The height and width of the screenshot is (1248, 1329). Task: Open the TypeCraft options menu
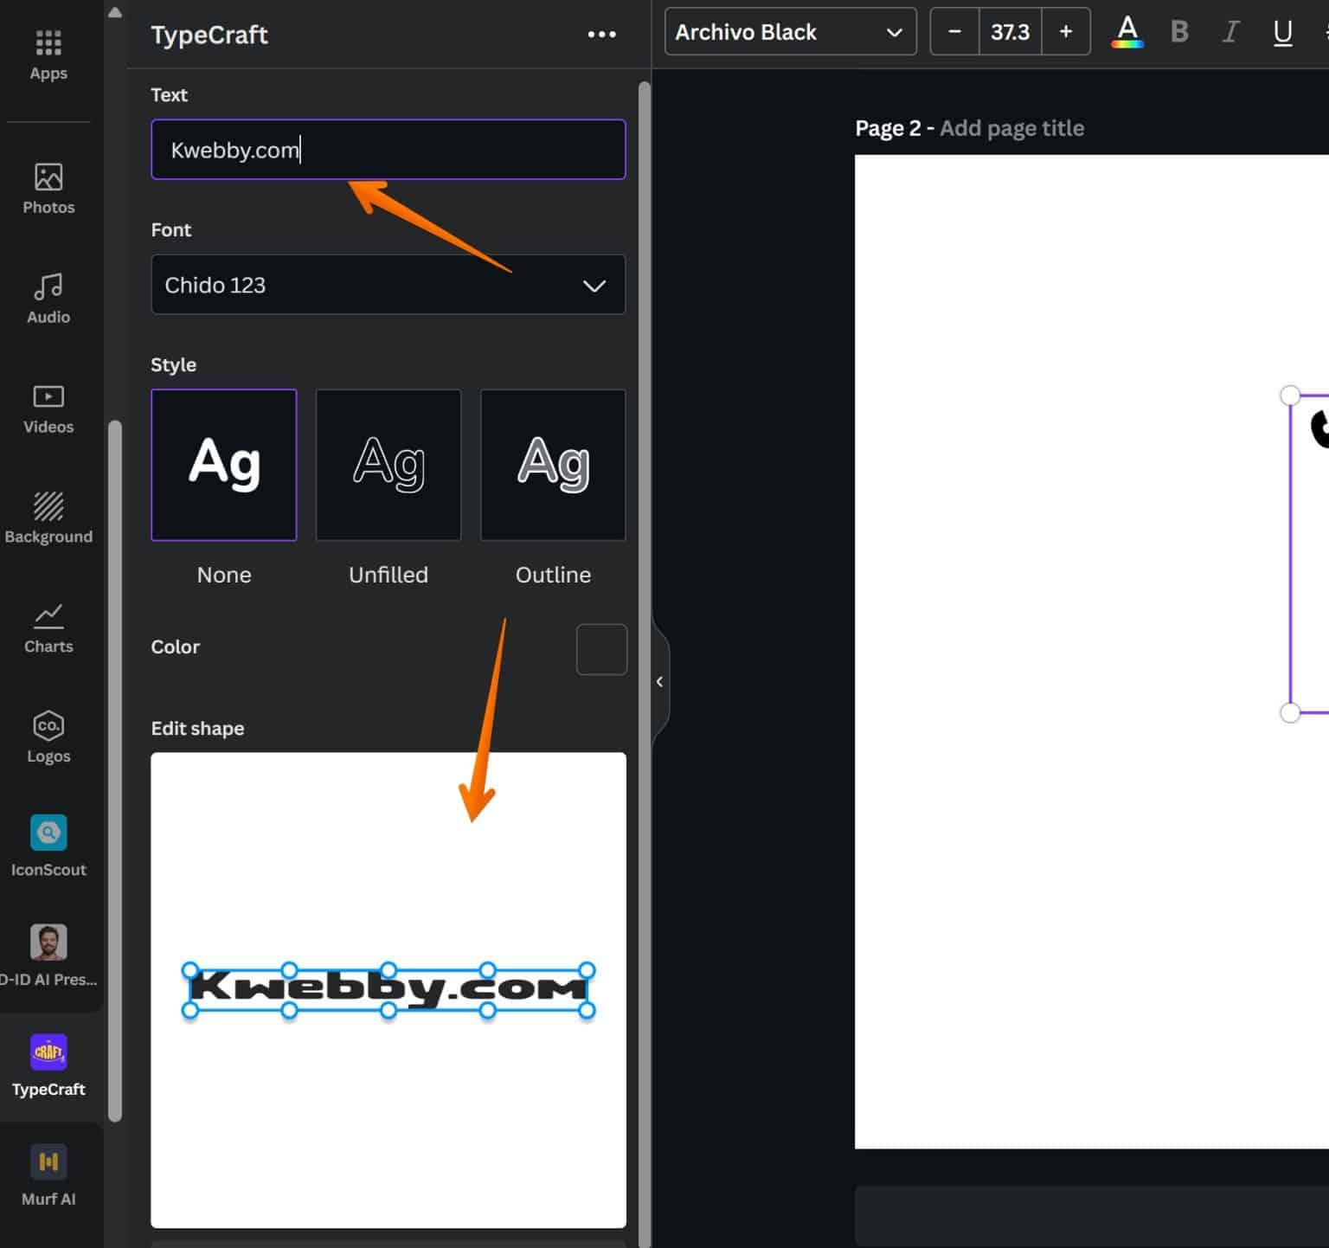[x=601, y=34]
